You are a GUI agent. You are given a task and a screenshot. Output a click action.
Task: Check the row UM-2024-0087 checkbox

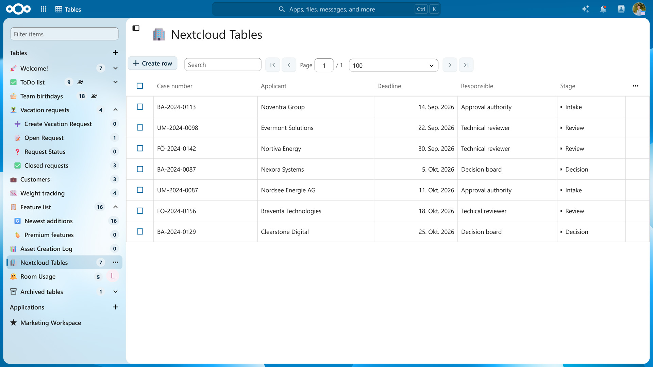(x=140, y=190)
